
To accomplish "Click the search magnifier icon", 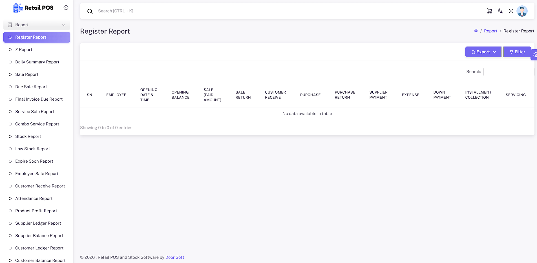I will coord(90,11).
